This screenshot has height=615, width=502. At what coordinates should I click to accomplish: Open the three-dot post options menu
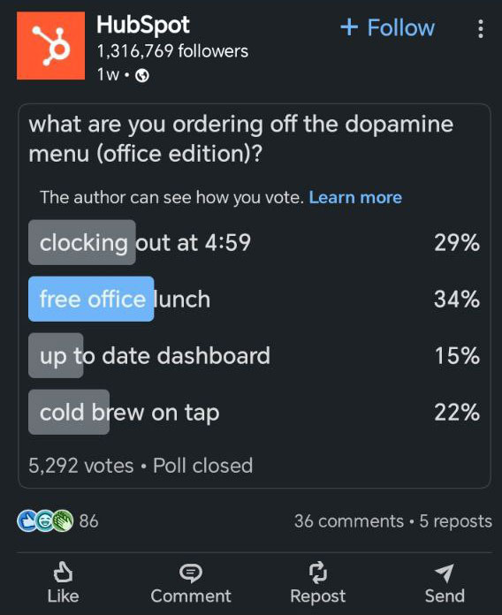coord(481,29)
